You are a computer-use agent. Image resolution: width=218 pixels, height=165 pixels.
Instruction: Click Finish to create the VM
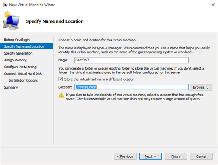tap(176, 156)
